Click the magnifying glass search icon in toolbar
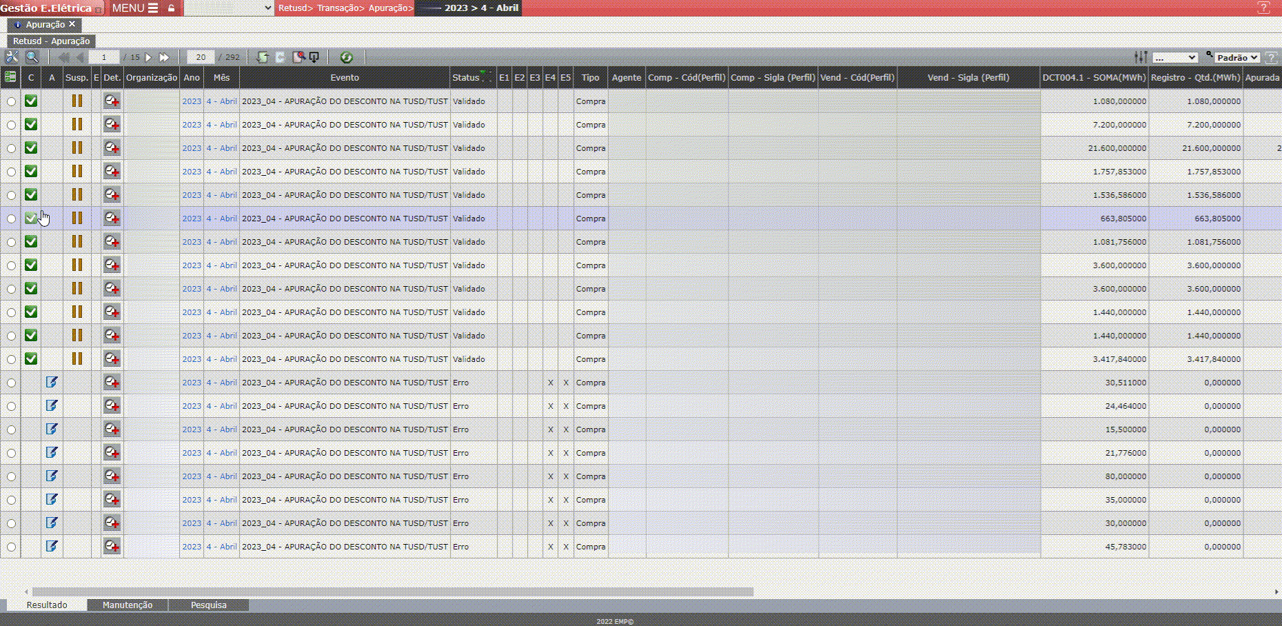The width and height of the screenshot is (1282, 626). [x=32, y=57]
